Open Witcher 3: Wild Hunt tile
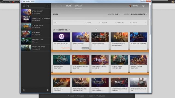Image resolution: width=175 pixels, height=98 pixels. [x=138, y=85]
